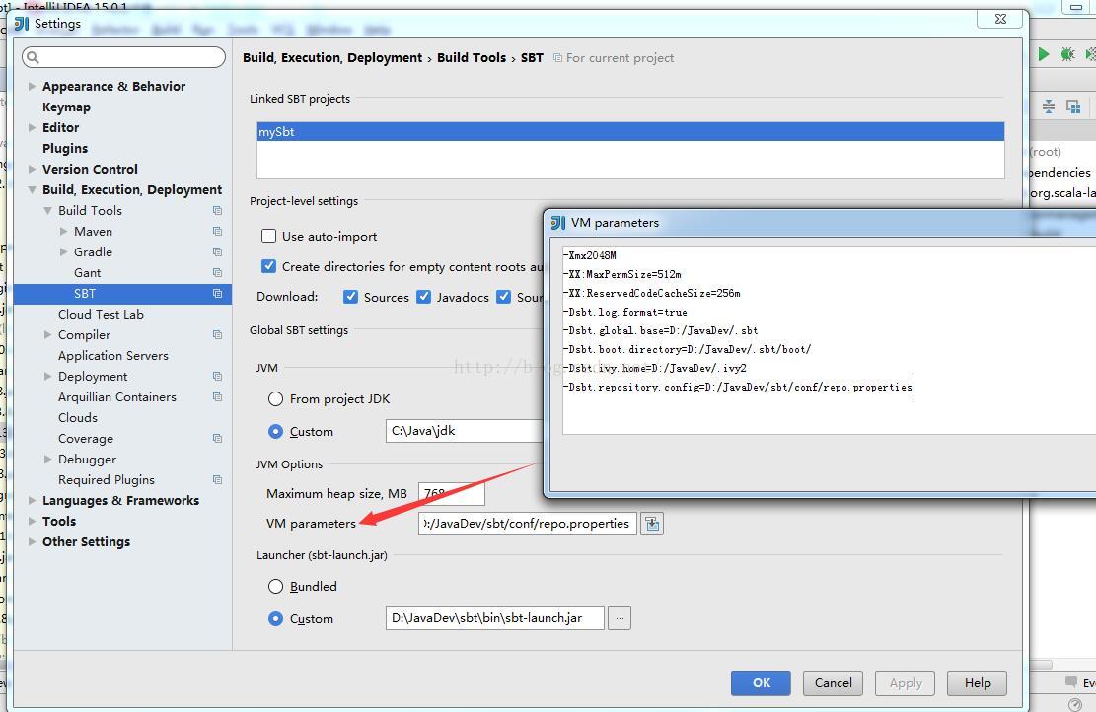Viewport: 1096px width, 712px height.
Task: Click the custom JDK path field
Action: [x=465, y=431]
